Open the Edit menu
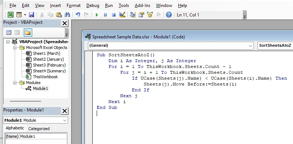 click(26, 5)
